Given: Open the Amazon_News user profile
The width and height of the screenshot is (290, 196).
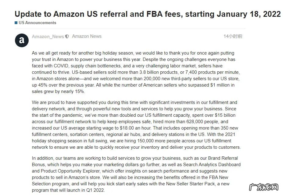Looking at the screenshot, I should click(x=48, y=37).
